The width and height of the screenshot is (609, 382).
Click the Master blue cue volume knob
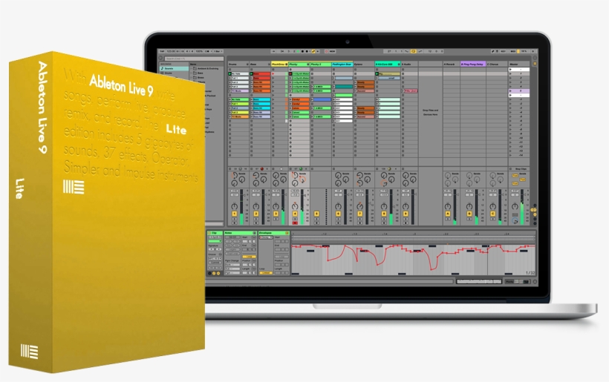515,220
